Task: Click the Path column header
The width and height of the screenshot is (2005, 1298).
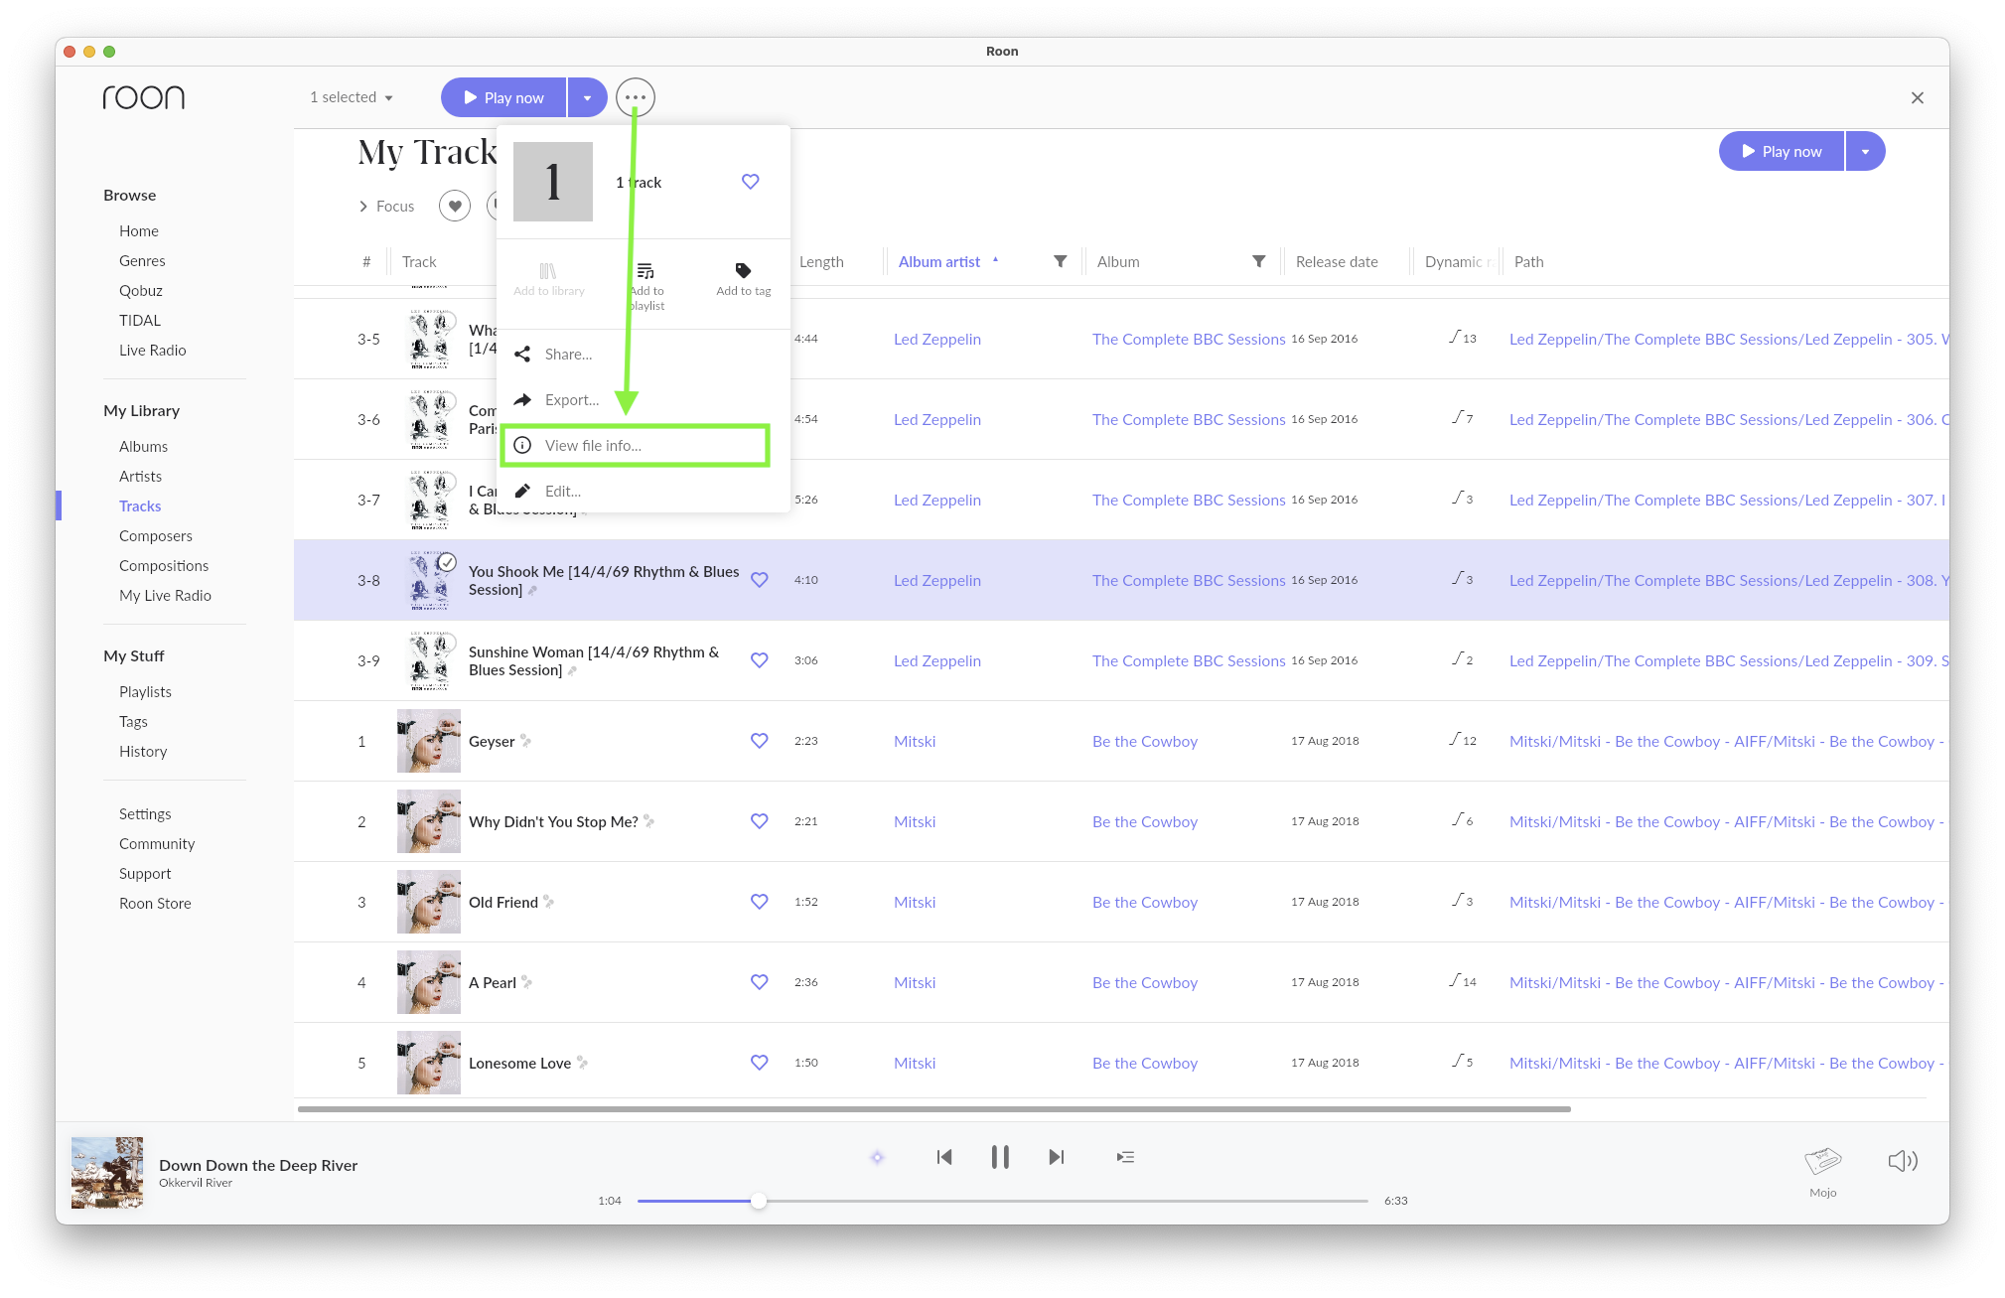Action: (x=1529, y=262)
